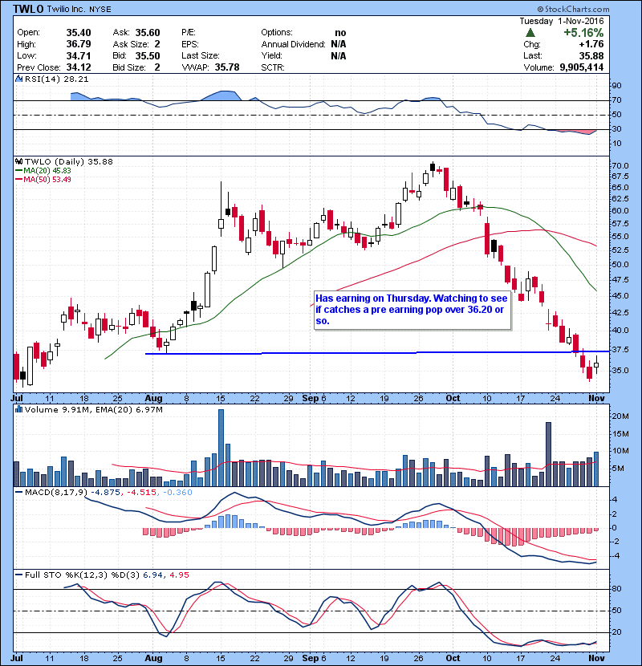Click the RSI axis label 30
The height and width of the screenshot is (666, 642).
pyautogui.click(x=616, y=128)
